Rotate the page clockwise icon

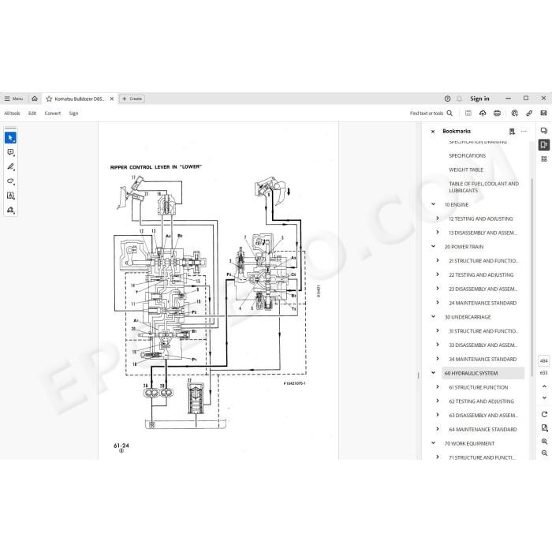click(x=544, y=414)
